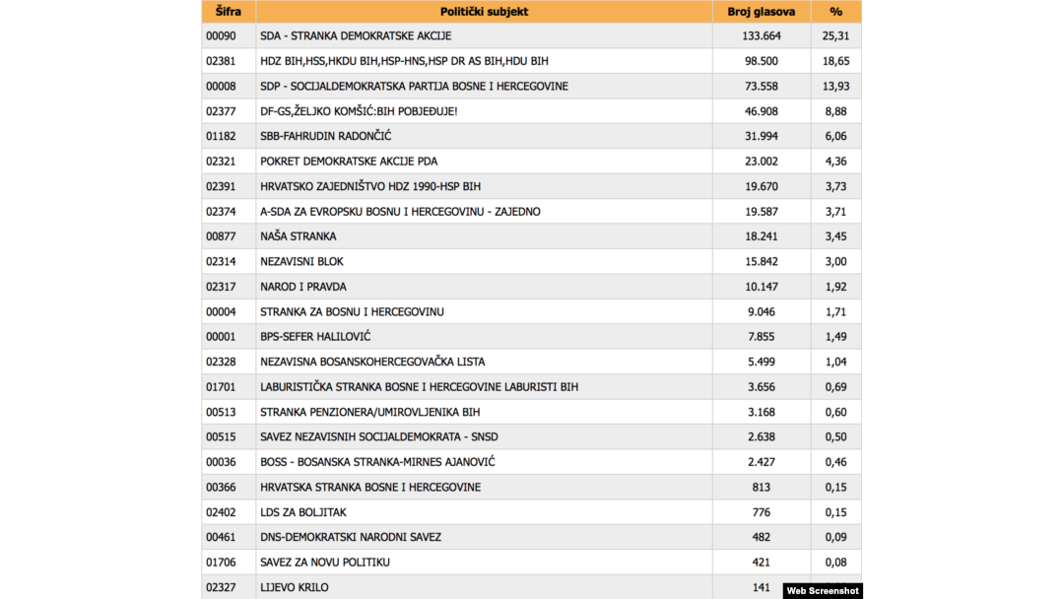Select code 00090 cell
Viewport: 1064px width, 599px height.
[x=221, y=35]
